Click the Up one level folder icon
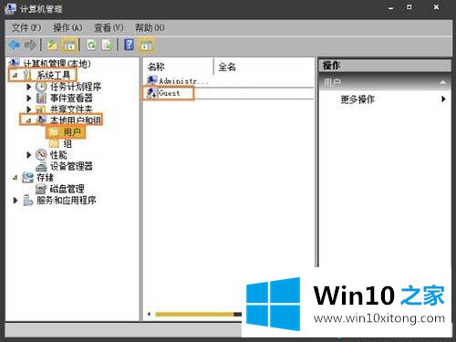Image resolution: width=456 pixels, height=342 pixels. coord(52,46)
